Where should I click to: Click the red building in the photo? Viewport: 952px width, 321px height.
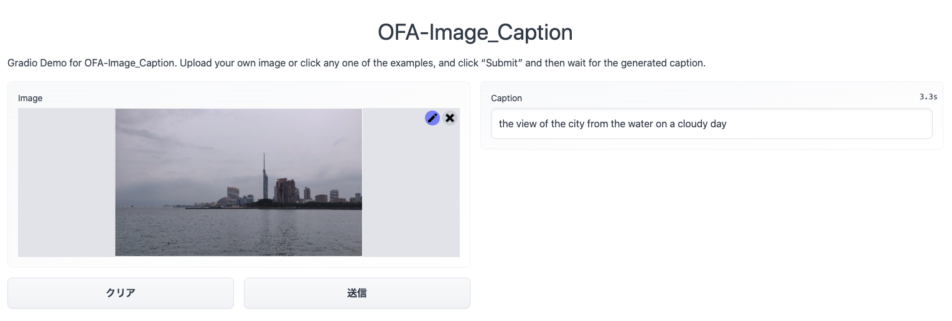(x=285, y=190)
